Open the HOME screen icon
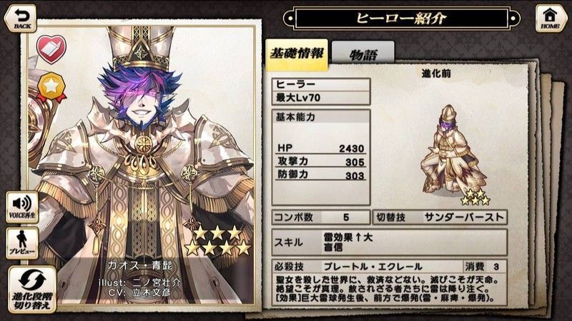 550,19
